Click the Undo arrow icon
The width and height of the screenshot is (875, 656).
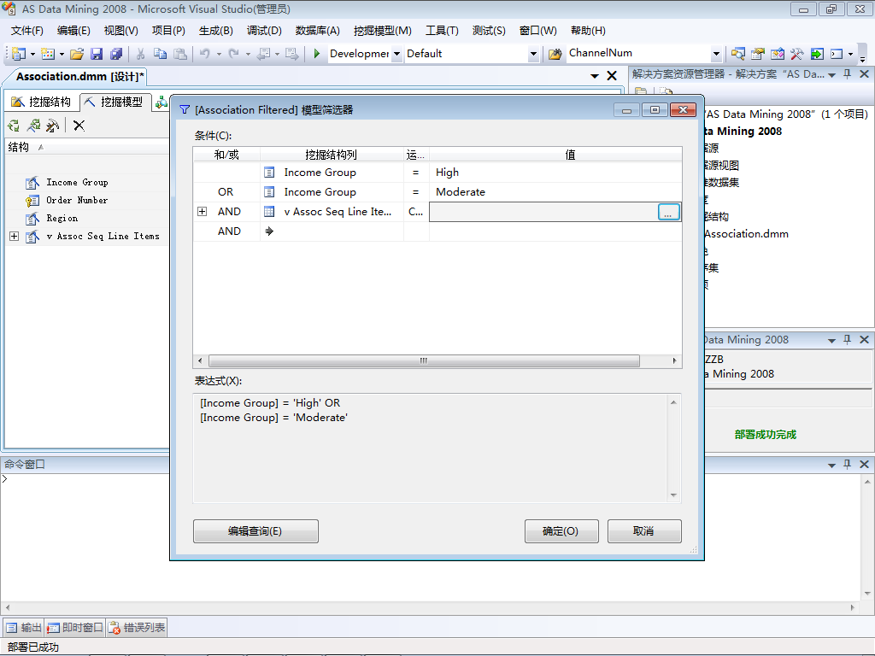(205, 54)
